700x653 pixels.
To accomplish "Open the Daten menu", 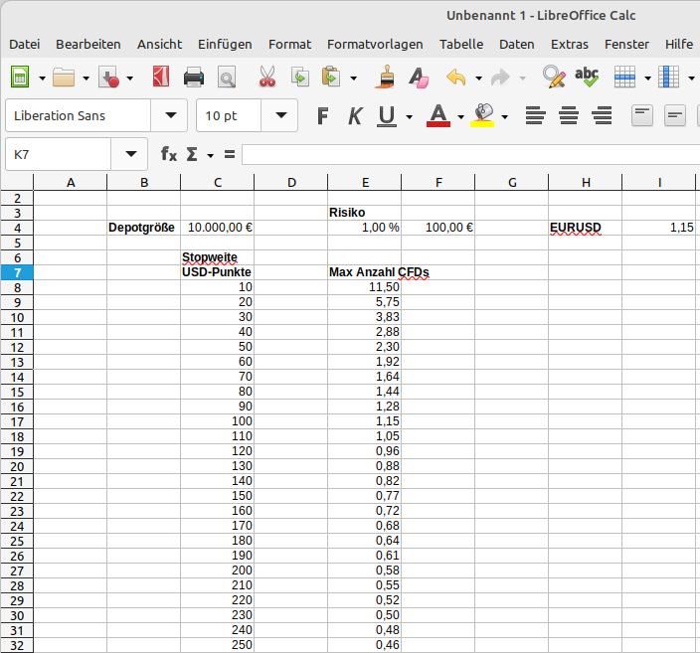I will tap(516, 44).
